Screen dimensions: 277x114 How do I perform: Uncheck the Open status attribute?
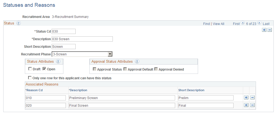click(x=44, y=69)
